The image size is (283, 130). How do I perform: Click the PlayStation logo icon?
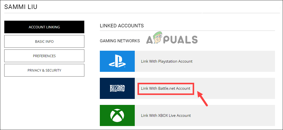coord(117,61)
